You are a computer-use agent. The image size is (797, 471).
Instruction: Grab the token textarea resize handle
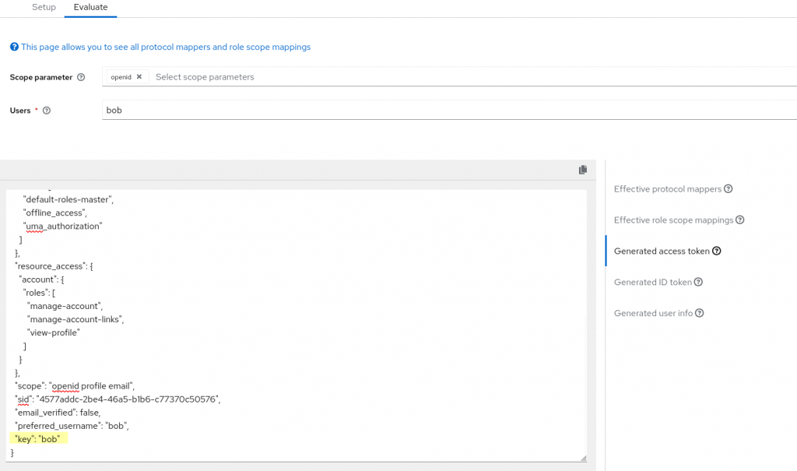pyautogui.click(x=583, y=458)
